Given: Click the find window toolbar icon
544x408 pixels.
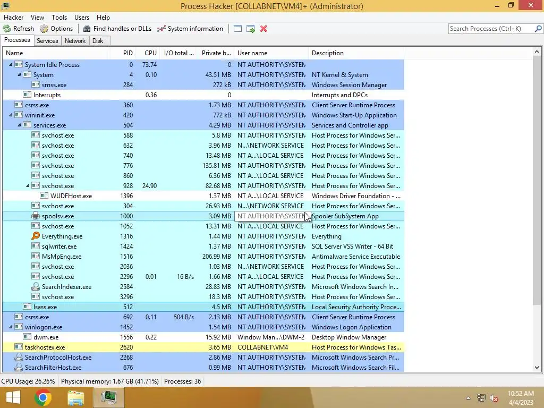Looking at the screenshot, I should click(x=237, y=29).
